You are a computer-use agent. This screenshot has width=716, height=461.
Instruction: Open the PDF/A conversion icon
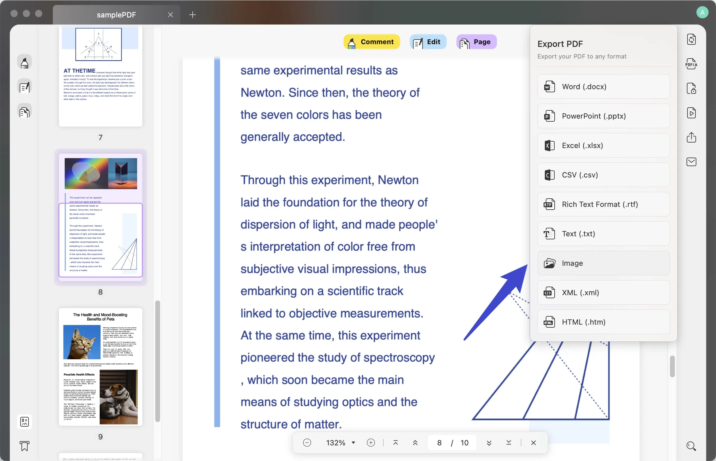point(691,64)
